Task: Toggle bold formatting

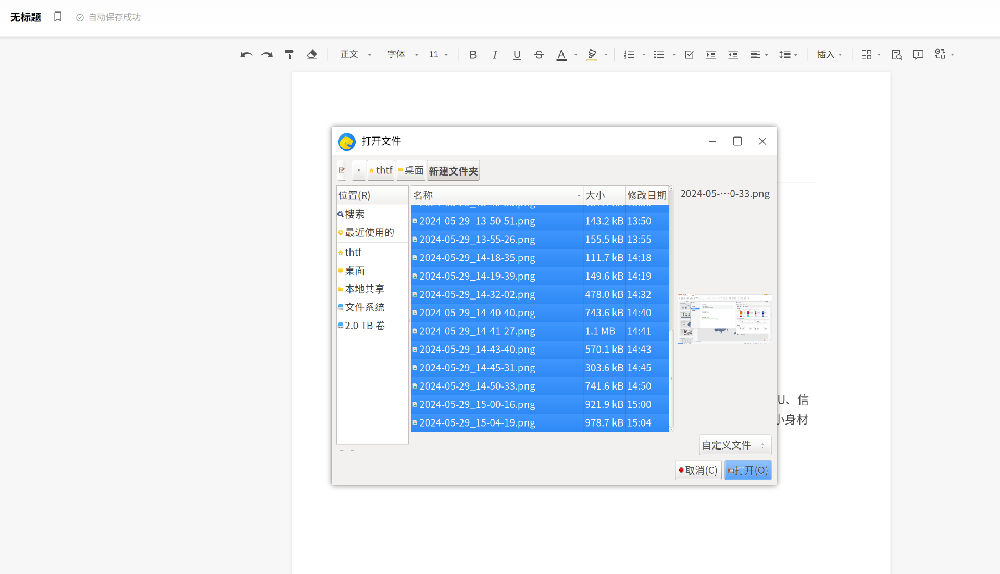Action: click(473, 55)
